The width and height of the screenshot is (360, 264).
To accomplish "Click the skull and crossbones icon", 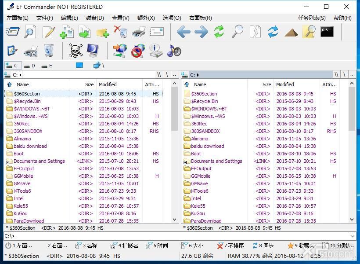I will pos(76,51).
